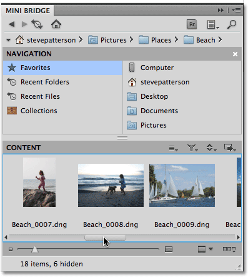Open the Select menu in Content header
The image size is (248, 277).
173,148
